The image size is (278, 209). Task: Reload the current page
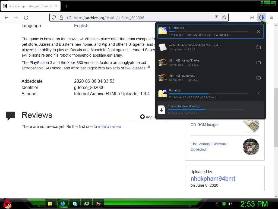[x=26, y=18]
